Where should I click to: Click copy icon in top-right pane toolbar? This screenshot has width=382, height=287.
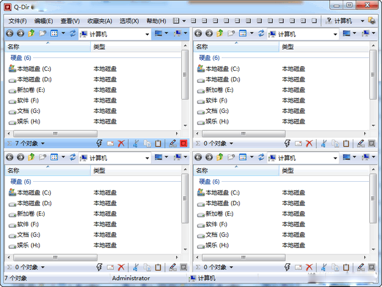point(336,143)
